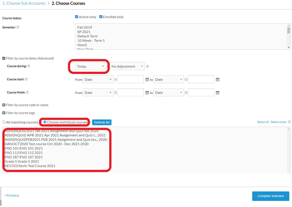Uncheck the Active only checkbox
292x207 pixels.
(77, 17)
